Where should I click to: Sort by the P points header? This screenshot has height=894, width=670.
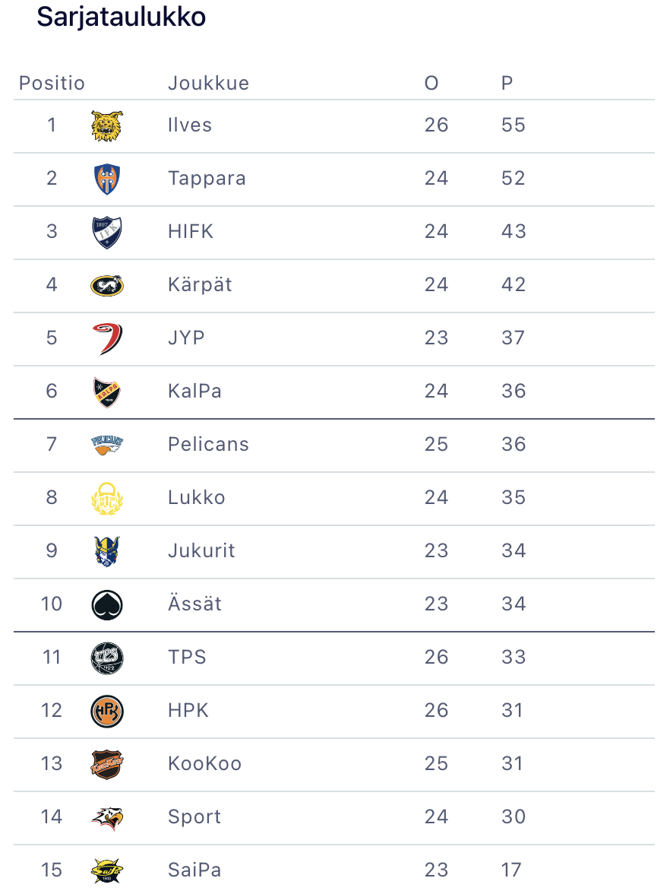click(x=507, y=83)
